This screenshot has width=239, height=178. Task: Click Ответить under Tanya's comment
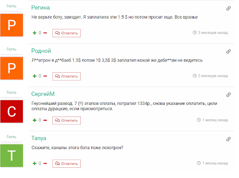coord(66,164)
